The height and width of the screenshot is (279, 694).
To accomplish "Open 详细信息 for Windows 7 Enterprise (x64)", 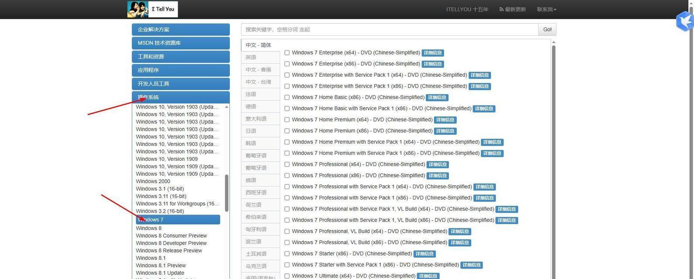I will point(433,53).
